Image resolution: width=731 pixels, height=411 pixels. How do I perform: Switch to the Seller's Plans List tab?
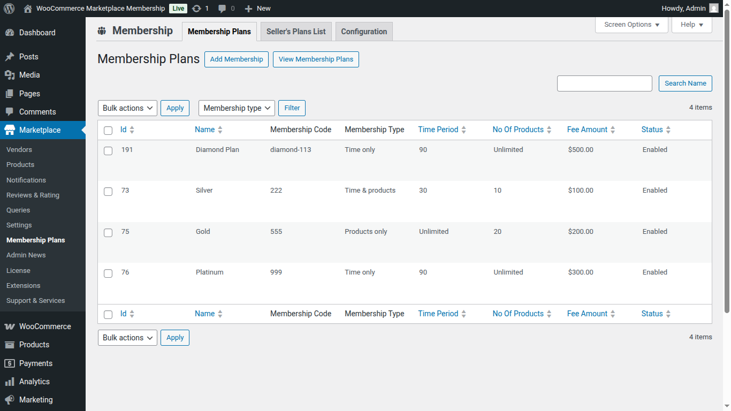296,31
